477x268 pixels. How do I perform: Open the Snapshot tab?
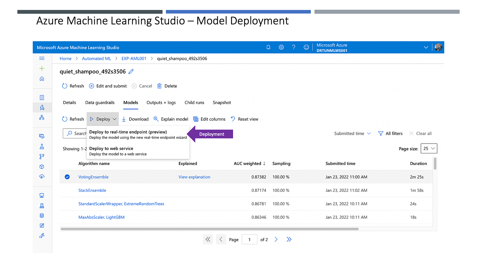(222, 102)
